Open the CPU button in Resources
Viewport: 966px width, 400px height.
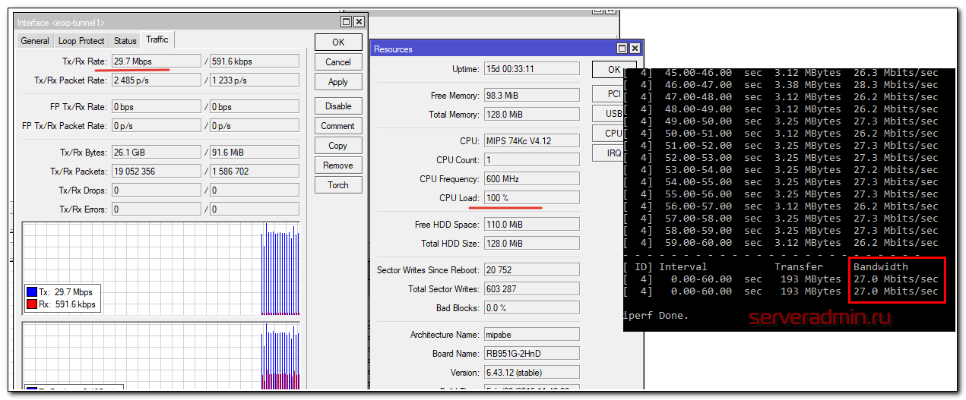click(x=614, y=134)
